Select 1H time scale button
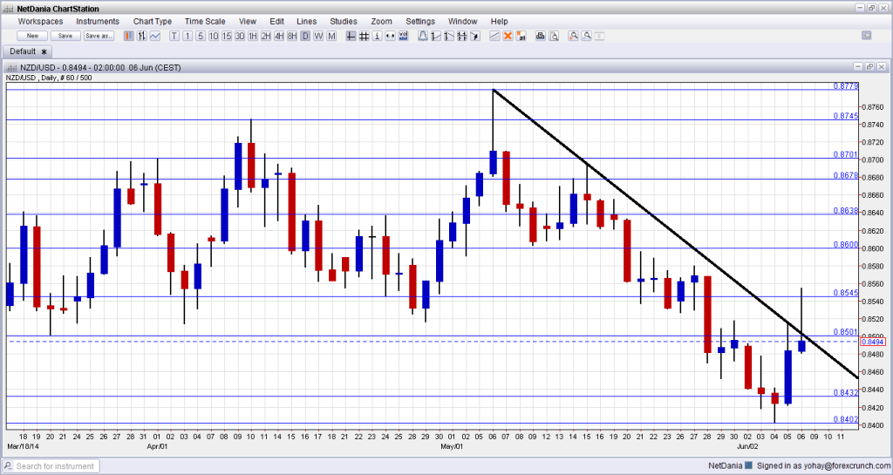This screenshot has height=475, width=893. point(253,36)
